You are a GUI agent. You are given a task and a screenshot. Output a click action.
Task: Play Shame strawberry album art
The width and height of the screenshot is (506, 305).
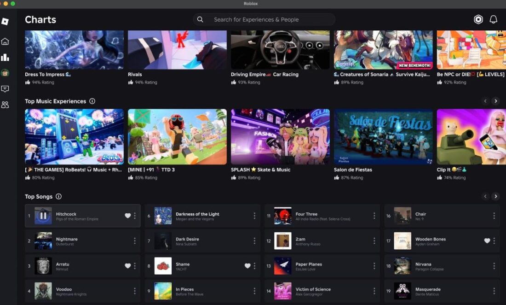click(163, 266)
